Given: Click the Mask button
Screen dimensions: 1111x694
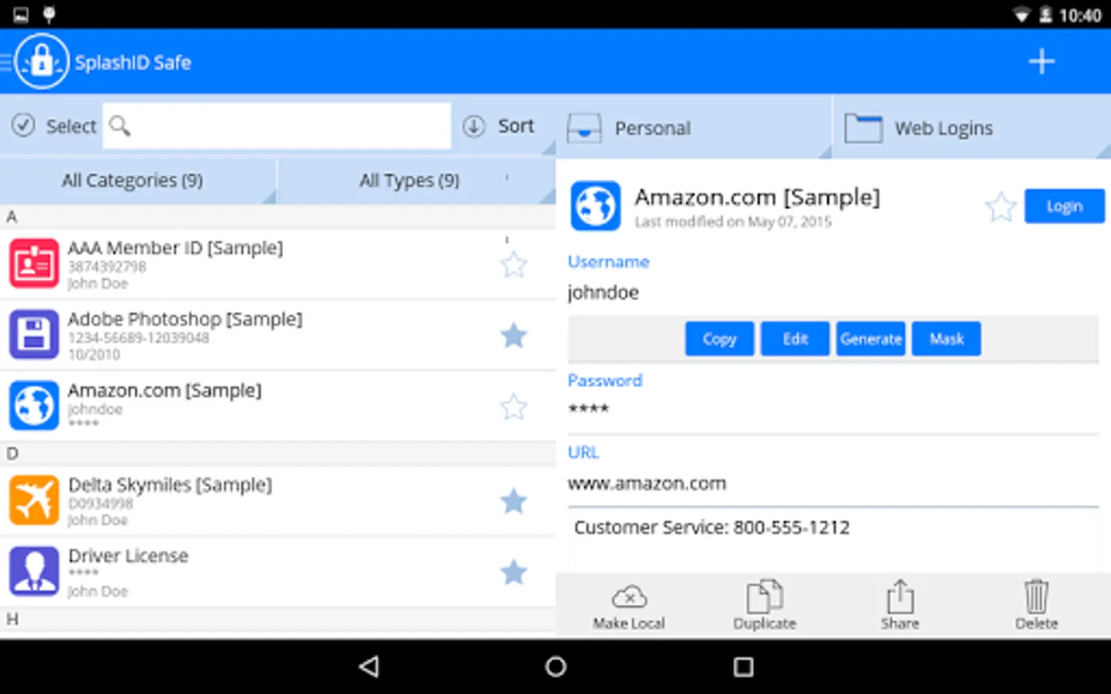Looking at the screenshot, I should 946,339.
